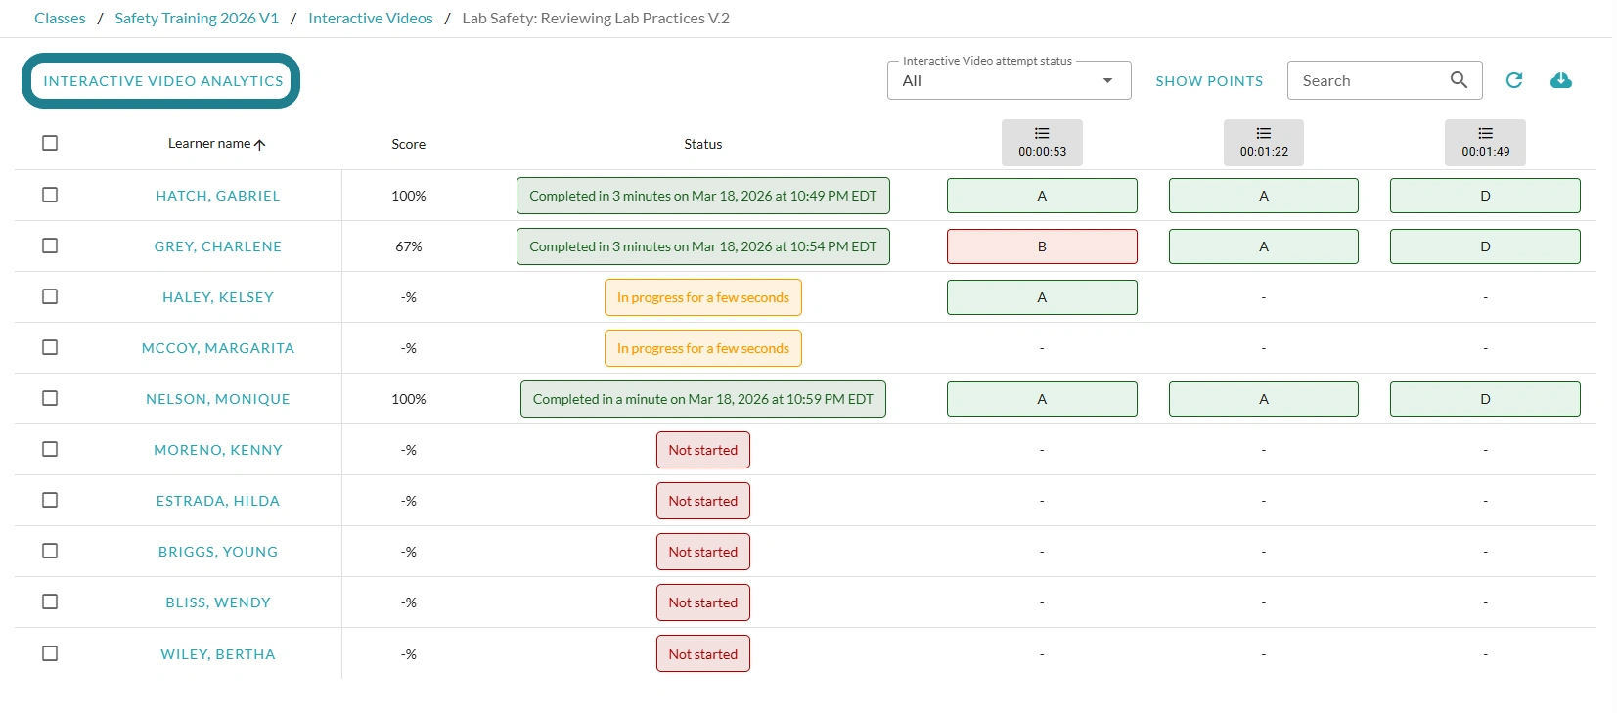Viewport: 1617px width, 713px height.
Task: Open learner Moreno, Kenny
Action: (x=218, y=450)
